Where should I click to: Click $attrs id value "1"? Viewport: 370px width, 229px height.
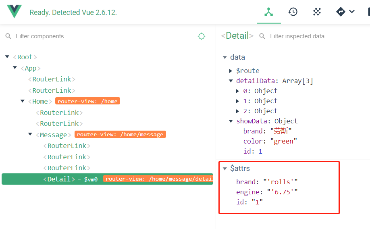tap(257, 202)
